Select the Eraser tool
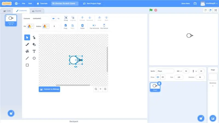219x123 pixels. click(x=34, y=44)
